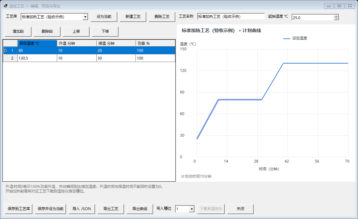Click the target temperature cell 80
This screenshot has width=358, height=219.
pyautogui.click(x=37, y=50)
